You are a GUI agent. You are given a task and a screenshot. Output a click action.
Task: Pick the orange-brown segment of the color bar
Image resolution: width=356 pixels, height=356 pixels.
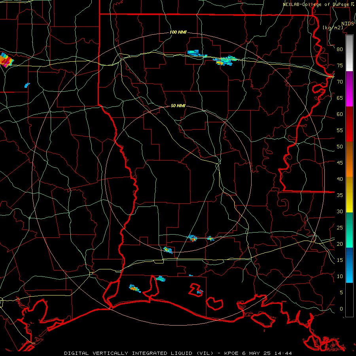click(x=349, y=159)
